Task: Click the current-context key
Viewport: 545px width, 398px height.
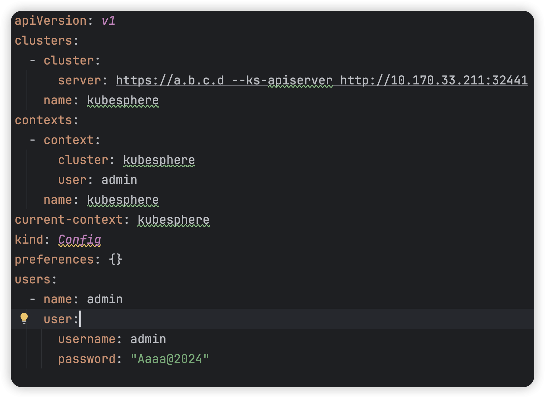Action: tap(69, 220)
